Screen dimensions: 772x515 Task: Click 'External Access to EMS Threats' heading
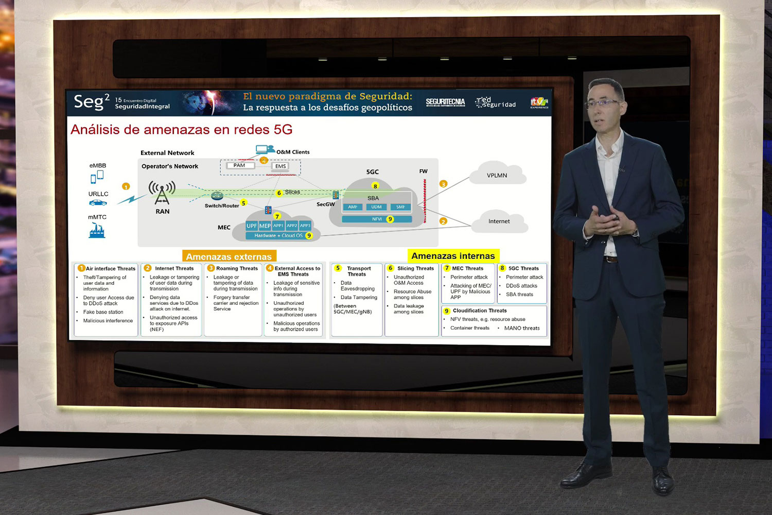(x=297, y=271)
